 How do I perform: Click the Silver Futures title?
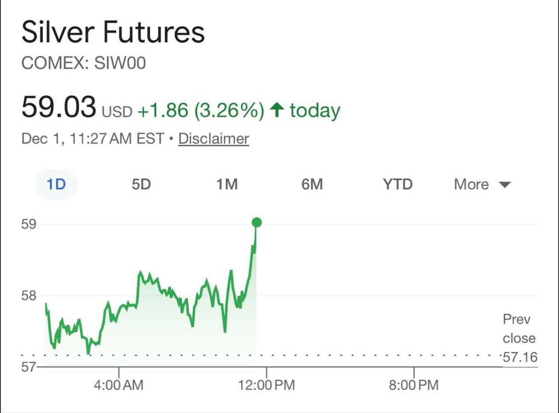tap(113, 33)
